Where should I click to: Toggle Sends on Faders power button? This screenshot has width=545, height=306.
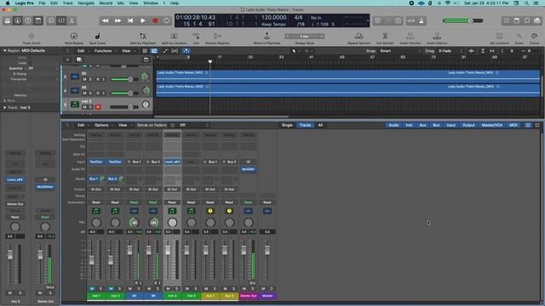(172, 125)
